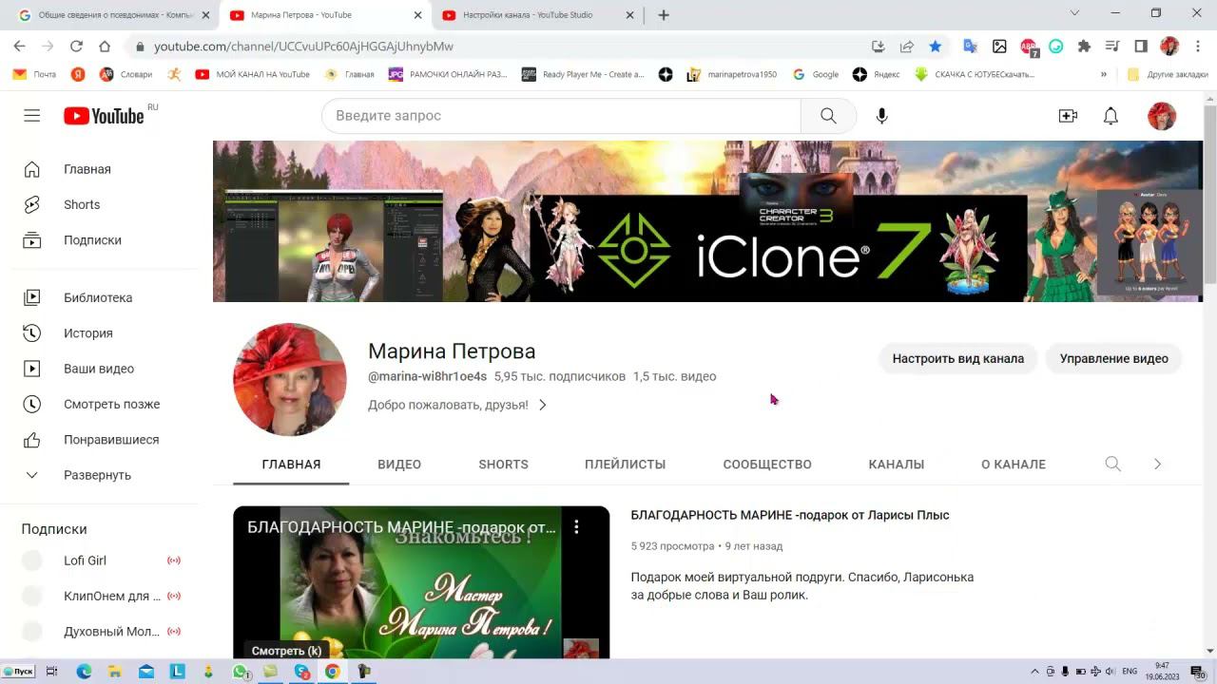
Task: Start voice search with microphone icon
Action: point(881,116)
